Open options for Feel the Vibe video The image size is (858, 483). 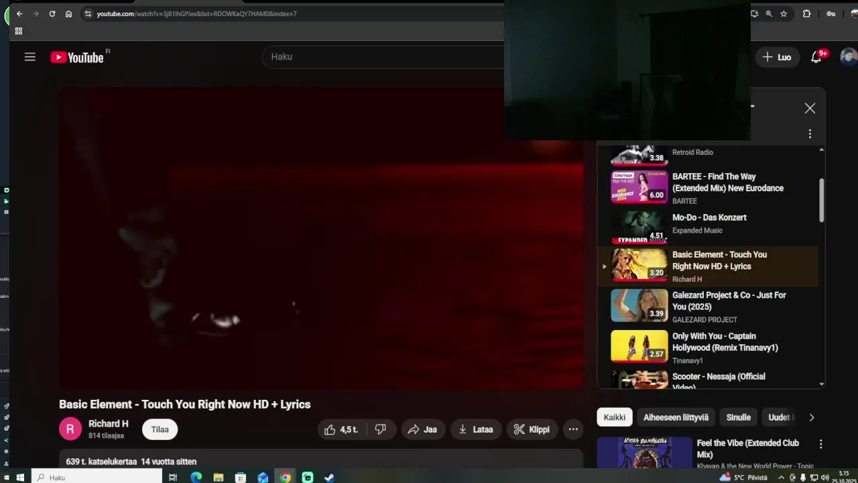coord(820,444)
